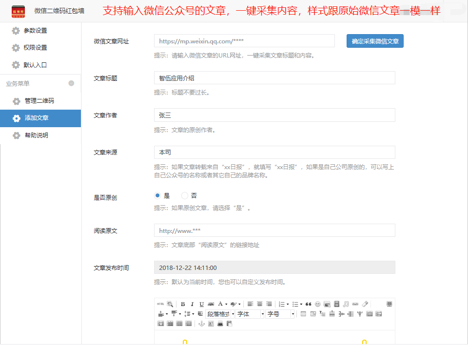Center-align text in the editor

[260, 304]
